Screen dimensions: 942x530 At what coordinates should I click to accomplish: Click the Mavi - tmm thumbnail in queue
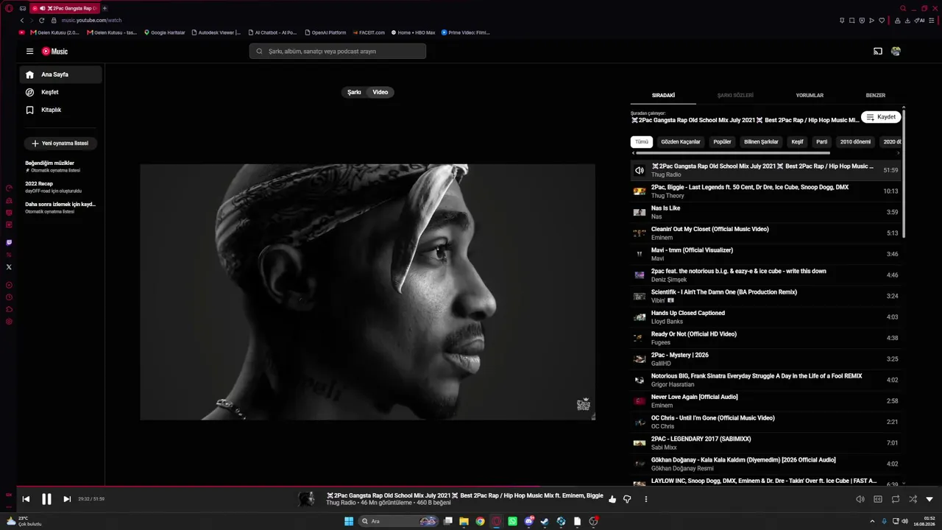coord(640,254)
